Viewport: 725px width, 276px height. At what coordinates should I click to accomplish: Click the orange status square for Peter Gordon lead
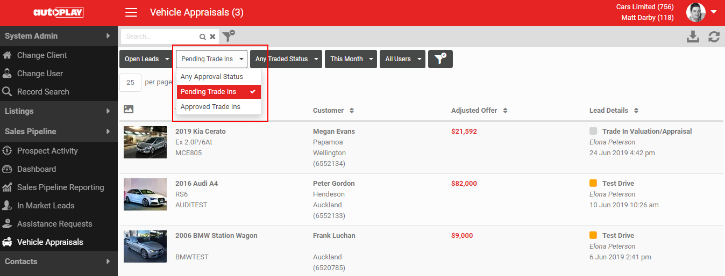coord(593,183)
